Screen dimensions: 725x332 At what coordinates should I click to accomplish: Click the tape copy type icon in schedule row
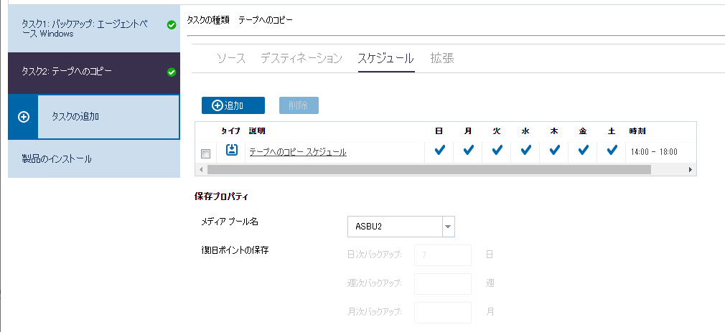232,150
